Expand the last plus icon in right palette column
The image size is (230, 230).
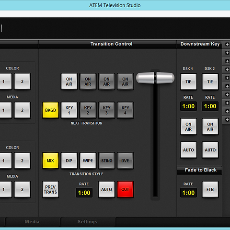tap(227, 119)
